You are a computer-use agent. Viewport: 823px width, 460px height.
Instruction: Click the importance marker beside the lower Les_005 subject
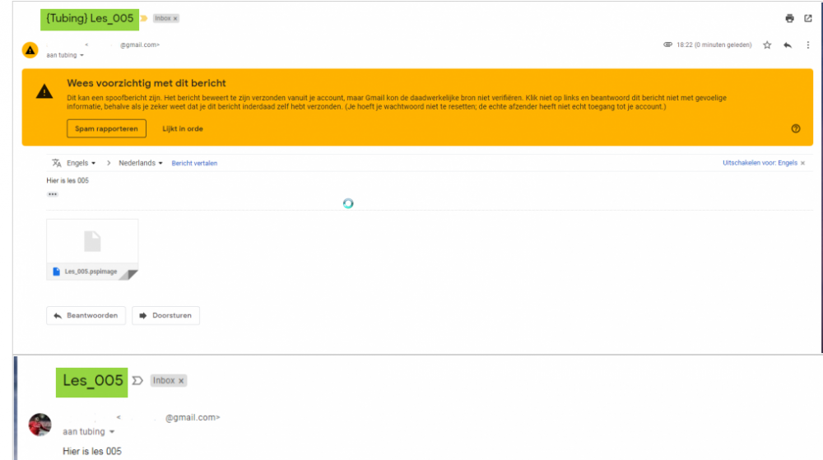point(137,381)
